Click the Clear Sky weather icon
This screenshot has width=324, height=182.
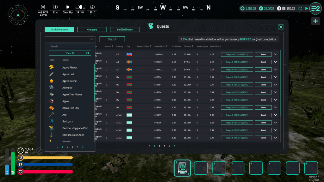68,7
